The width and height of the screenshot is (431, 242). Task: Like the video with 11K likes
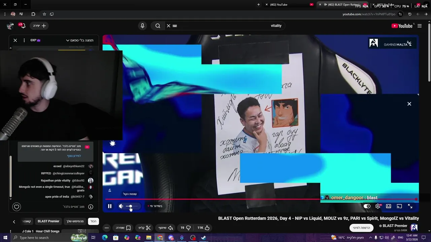203,228
